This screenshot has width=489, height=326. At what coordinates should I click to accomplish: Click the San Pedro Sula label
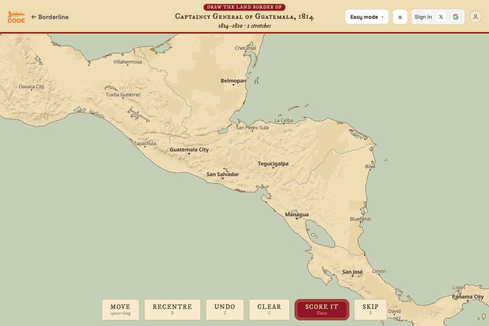click(x=252, y=128)
